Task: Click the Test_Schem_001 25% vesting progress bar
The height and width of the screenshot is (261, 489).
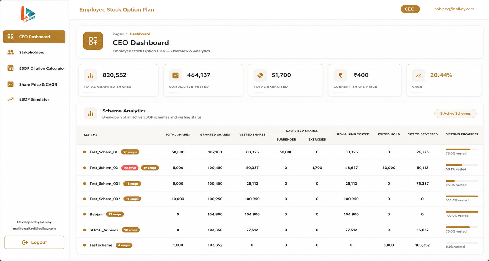Action: [462, 181]
